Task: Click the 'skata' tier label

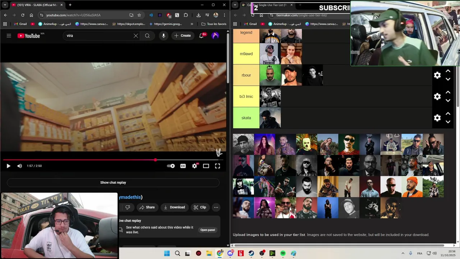Action: click(246, 118)
